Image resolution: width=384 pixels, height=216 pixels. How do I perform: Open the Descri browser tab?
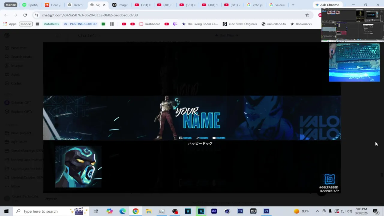[x=75, y=5]
